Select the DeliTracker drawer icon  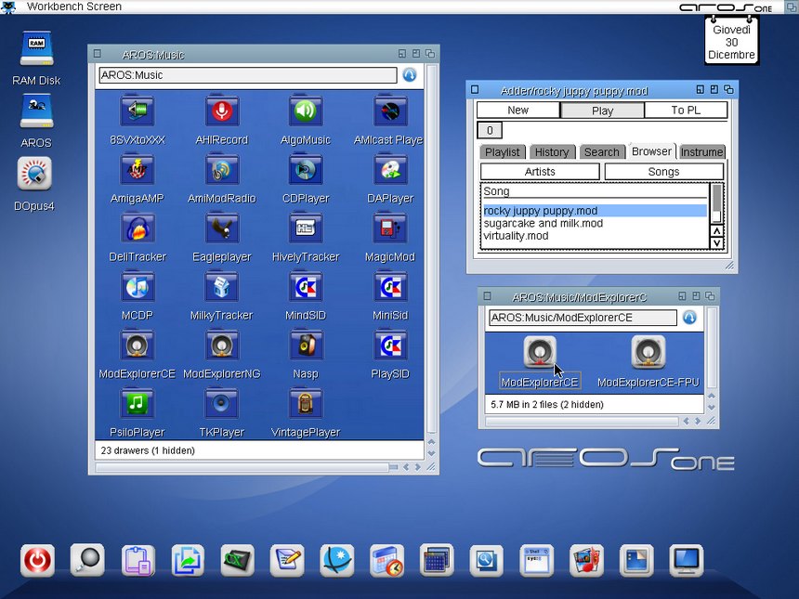click(x=138, y=228)
